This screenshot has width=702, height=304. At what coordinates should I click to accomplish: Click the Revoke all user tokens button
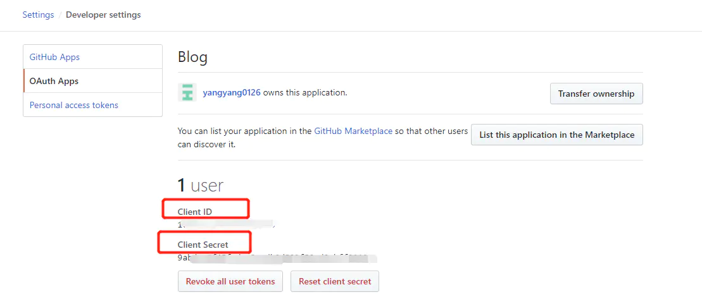click(230, 281)
